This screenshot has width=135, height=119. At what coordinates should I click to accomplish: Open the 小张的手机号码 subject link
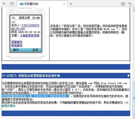pyautogui.click(x=30, y=35)
